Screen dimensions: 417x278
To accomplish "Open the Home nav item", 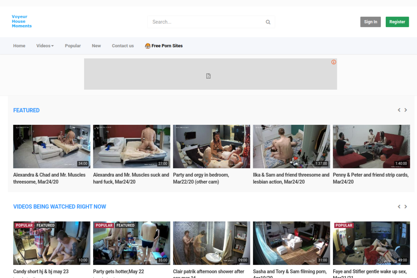I will coord(19,46).
